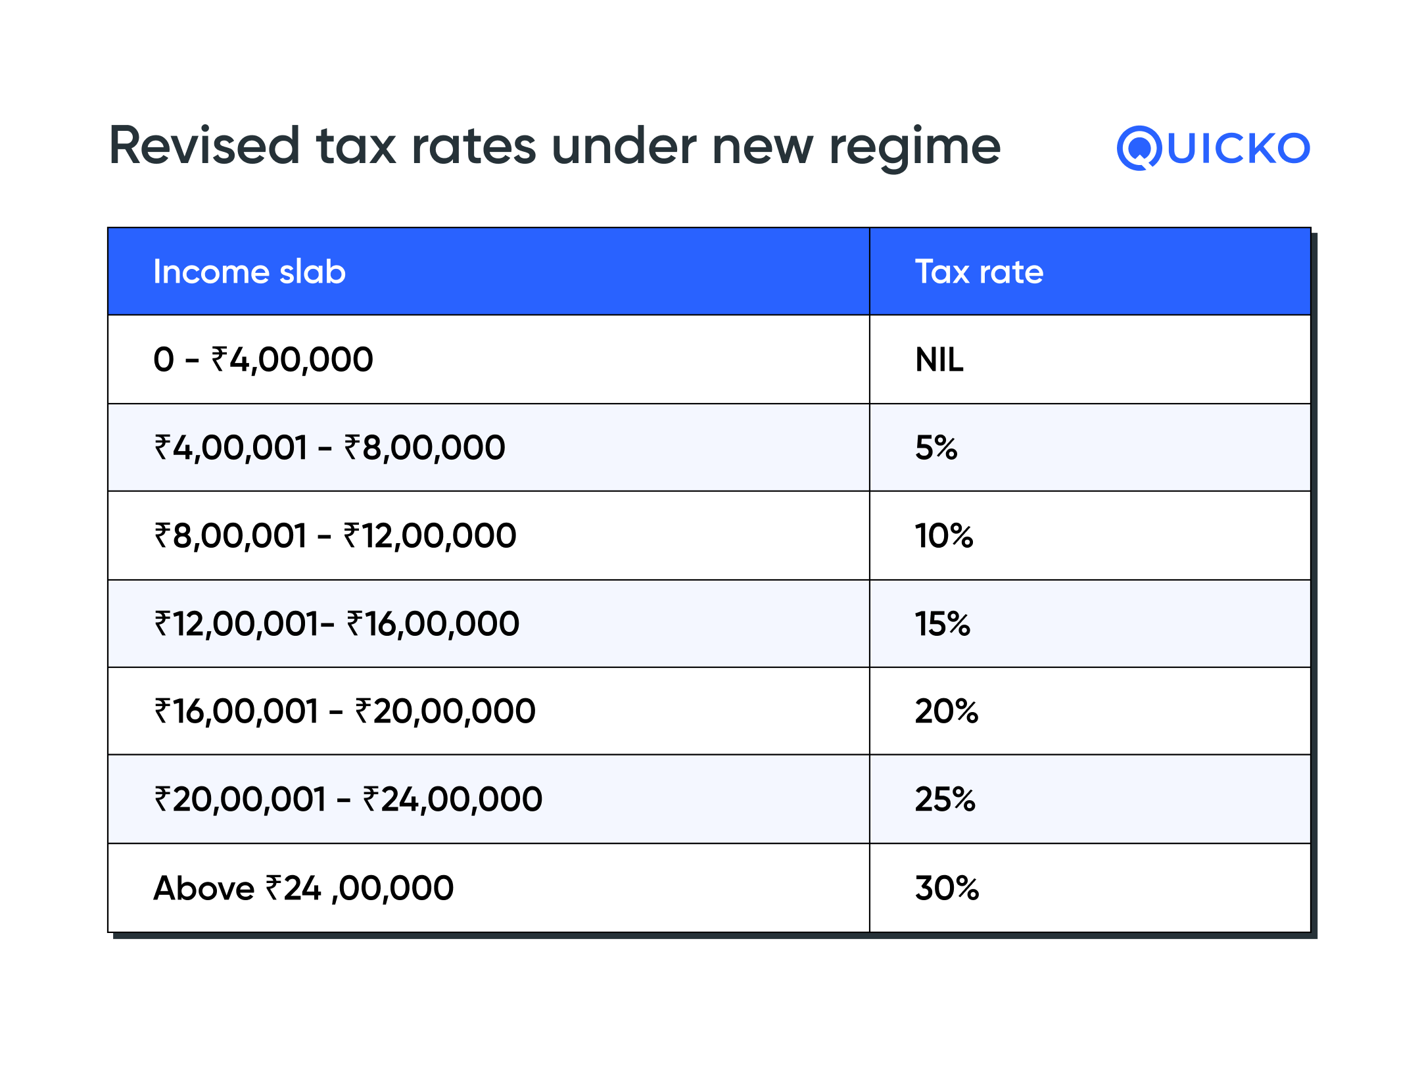This screenshot has width=1420, height=1077.
Task: Select the "Income slab" column header
Action: 249,272
